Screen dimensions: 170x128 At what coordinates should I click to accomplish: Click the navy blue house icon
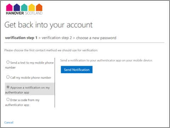(x=17, y=7)
